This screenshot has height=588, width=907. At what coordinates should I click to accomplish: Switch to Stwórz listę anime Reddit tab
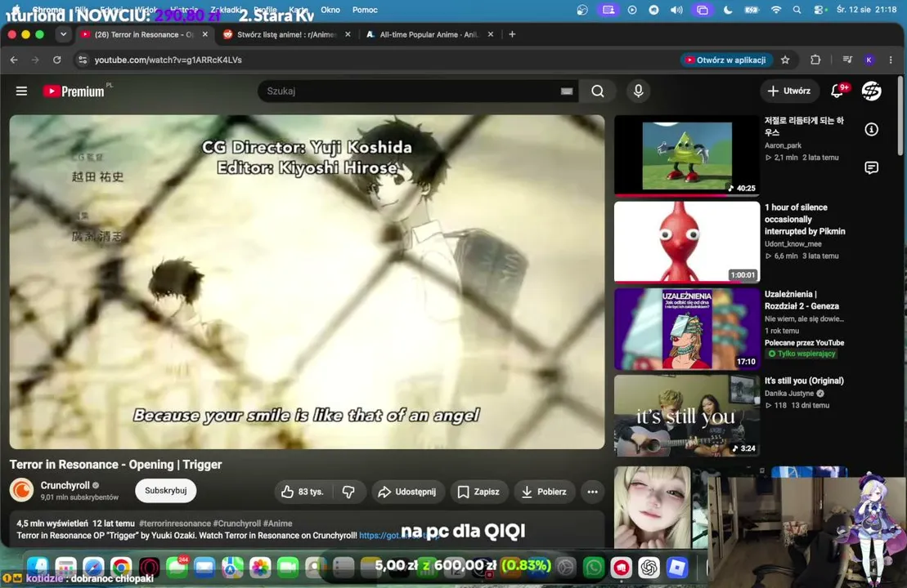point(285,34)
